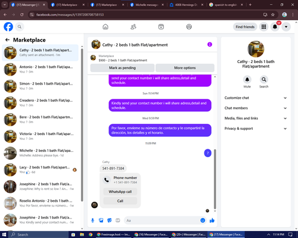
Task: Open a new browser tab plus button
Action: click(250, 5)
